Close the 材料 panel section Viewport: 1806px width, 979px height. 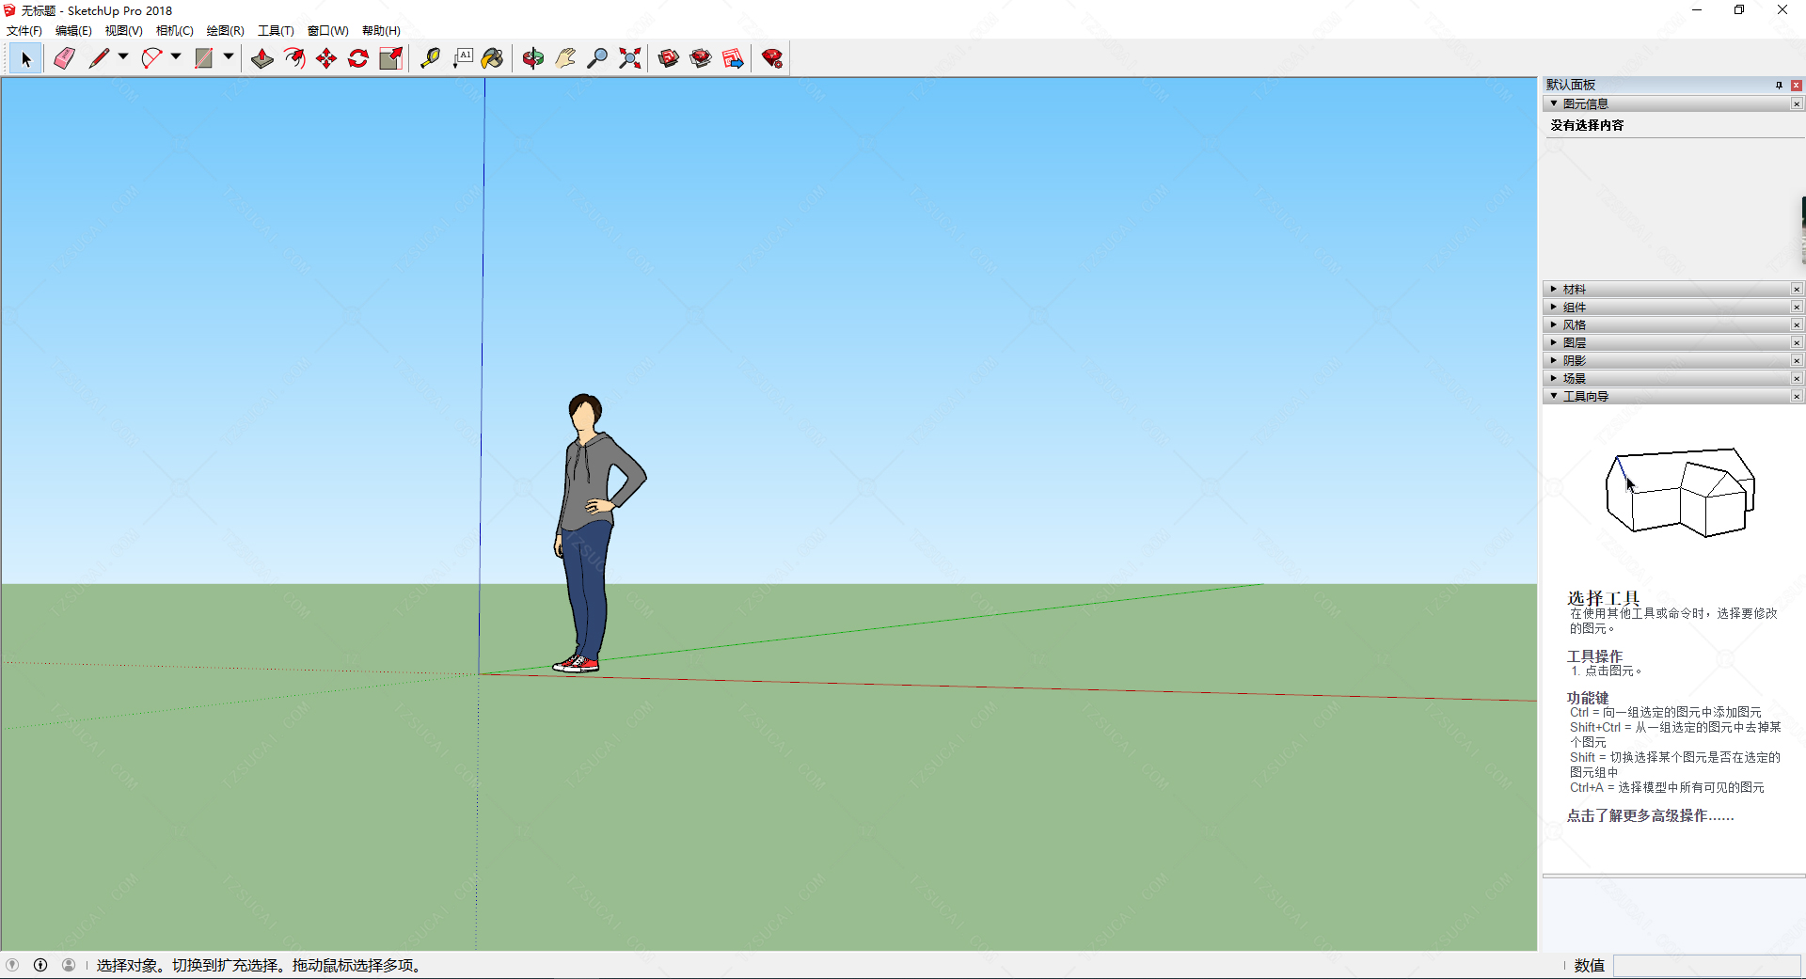point(1797,289)
